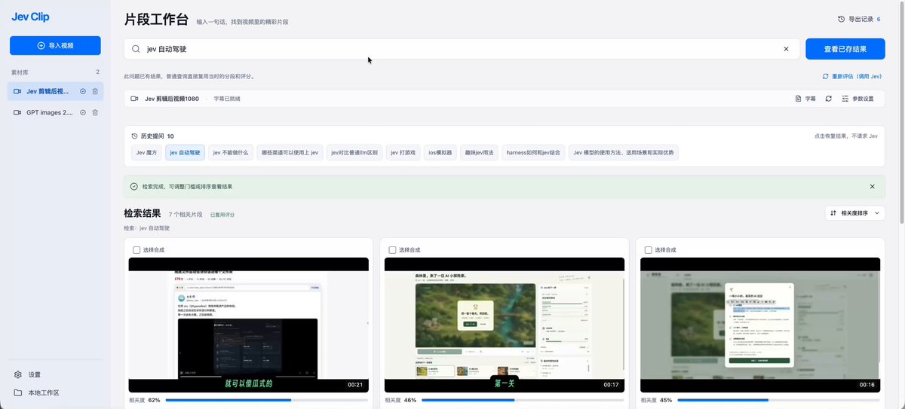Select the Jev 模型的使用方法 history tag
This screenshot has width=905, height=409.
coord(624,152)
